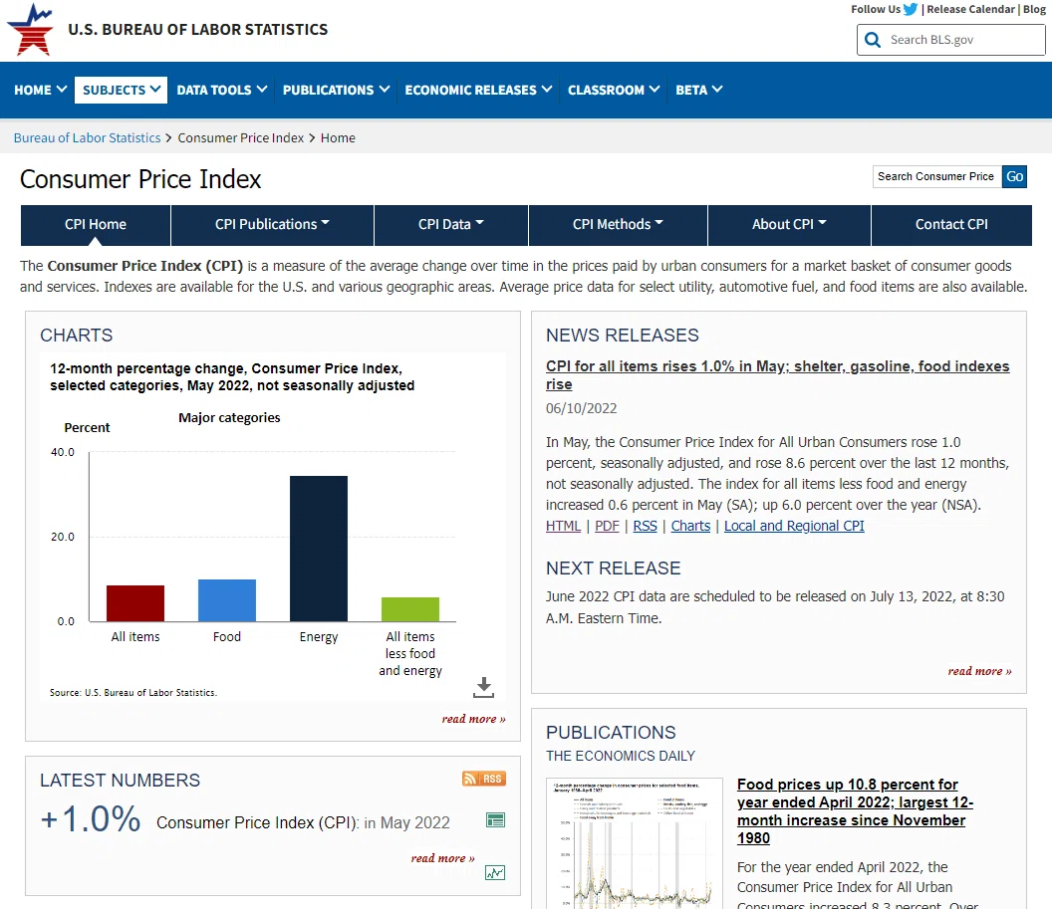Click the blue Food bar

coord(227,600)
